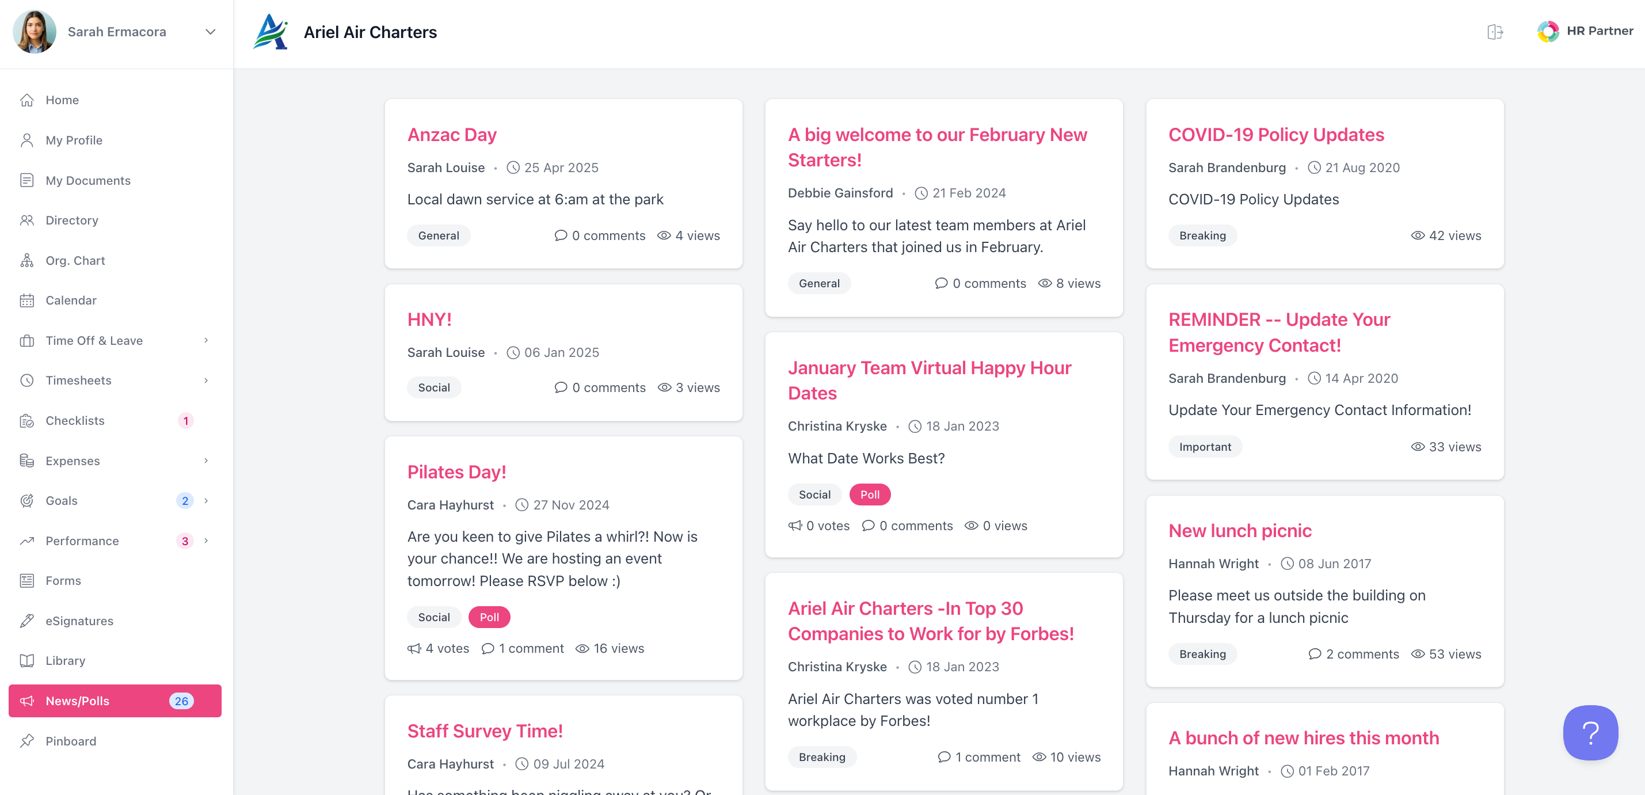Image resolution: width=1645 pixels, height=795 pixels.
Task: Expand the Expenses submenu
Action: [x=205, y=461]
